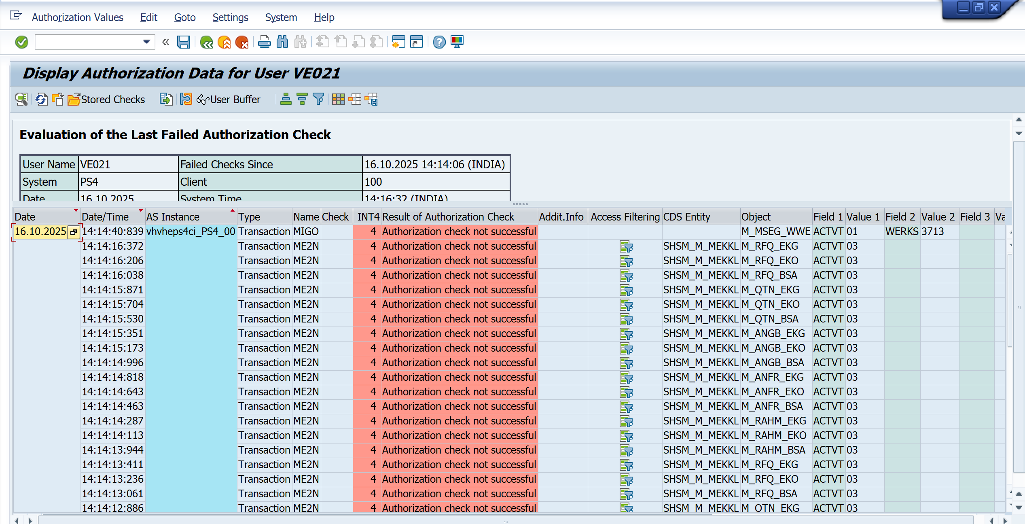The image size is (1025, 524).
Task: Click the Refresh icon in application toolbar
Action: tap(41, 99)
